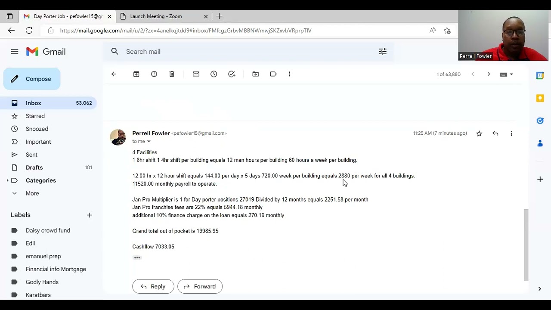Report this email as spam
The image size is (551, 310).
154,74
